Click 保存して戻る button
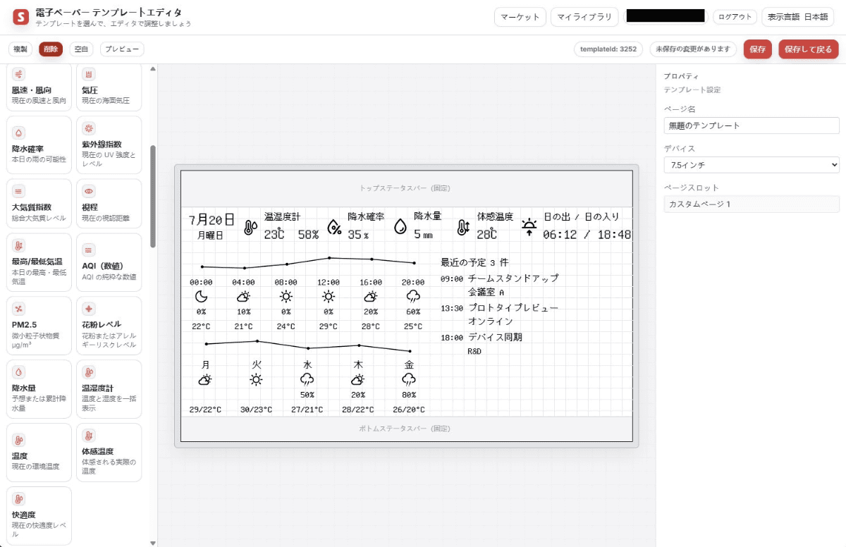The width and height of the screenshot is (846, 547). 809,49
